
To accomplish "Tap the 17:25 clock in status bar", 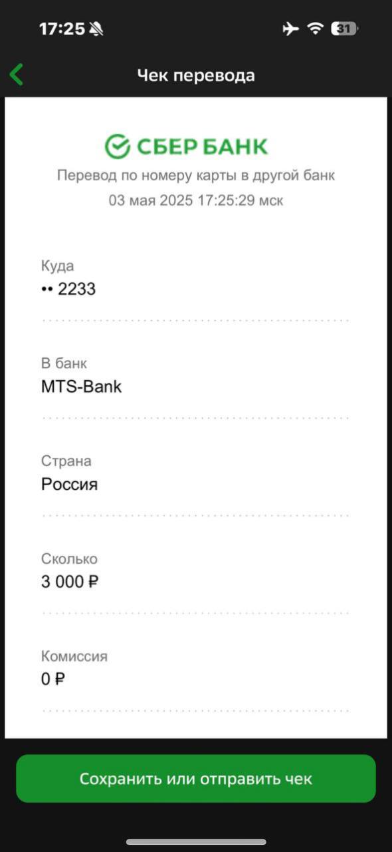I will (62, 29).
